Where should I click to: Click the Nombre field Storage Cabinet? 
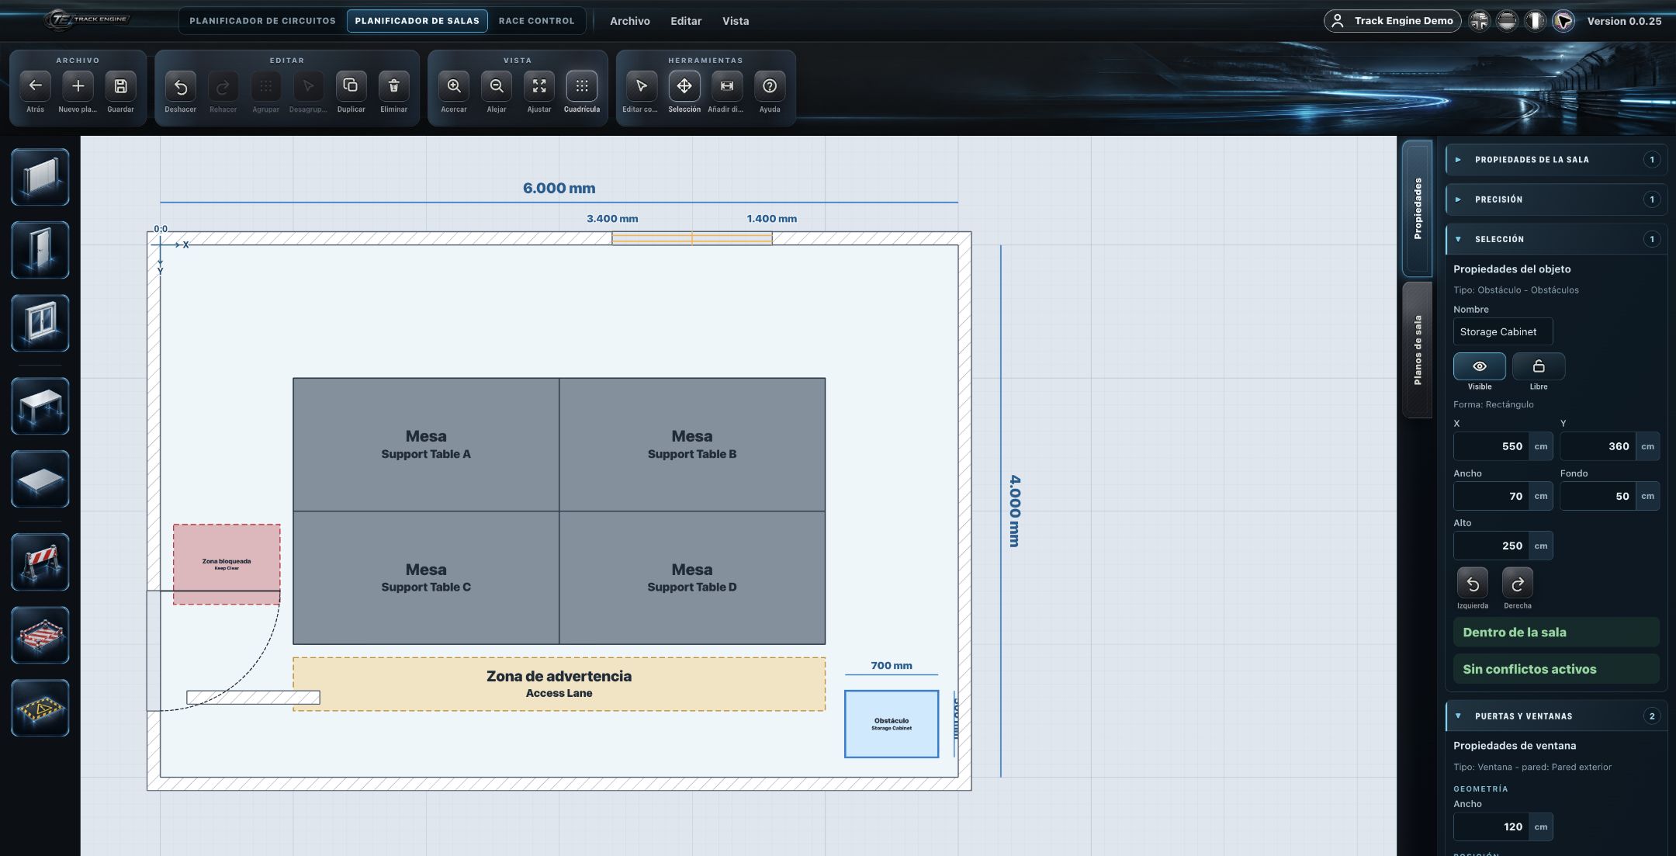(1503, 332)
